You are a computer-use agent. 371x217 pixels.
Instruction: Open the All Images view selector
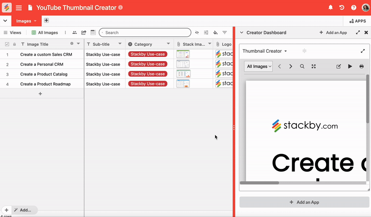258,66
